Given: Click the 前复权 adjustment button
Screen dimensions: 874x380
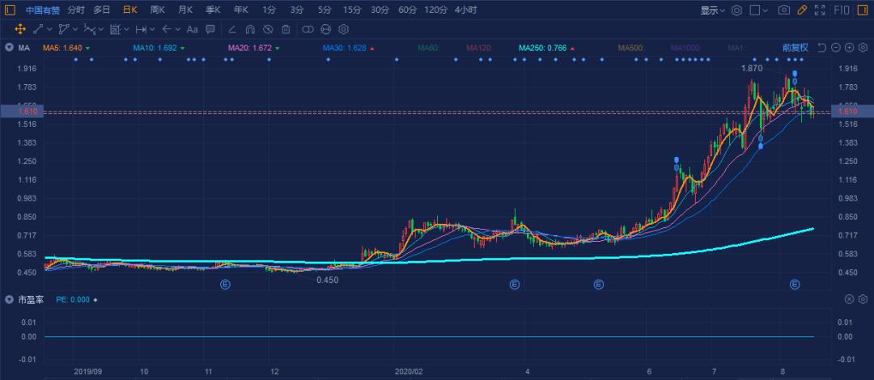Looking at the screenshot, I should point(796,48).
